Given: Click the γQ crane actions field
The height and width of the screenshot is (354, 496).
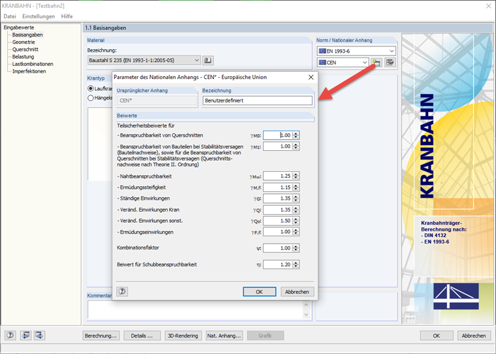Looking at the screenshot, I should (x=278, y=210).
